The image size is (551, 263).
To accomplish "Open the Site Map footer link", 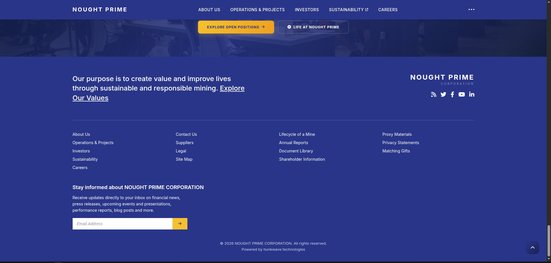I will 184,159.
